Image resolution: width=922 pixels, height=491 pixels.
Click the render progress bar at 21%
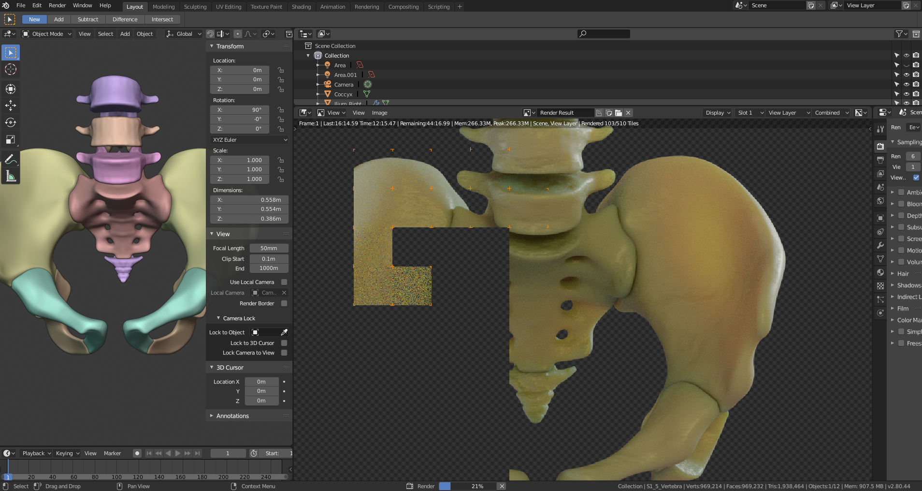point(468,486)
